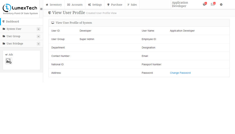
Task: Expand the User Privilege dropdown arrow
Action: click(38, 44)
